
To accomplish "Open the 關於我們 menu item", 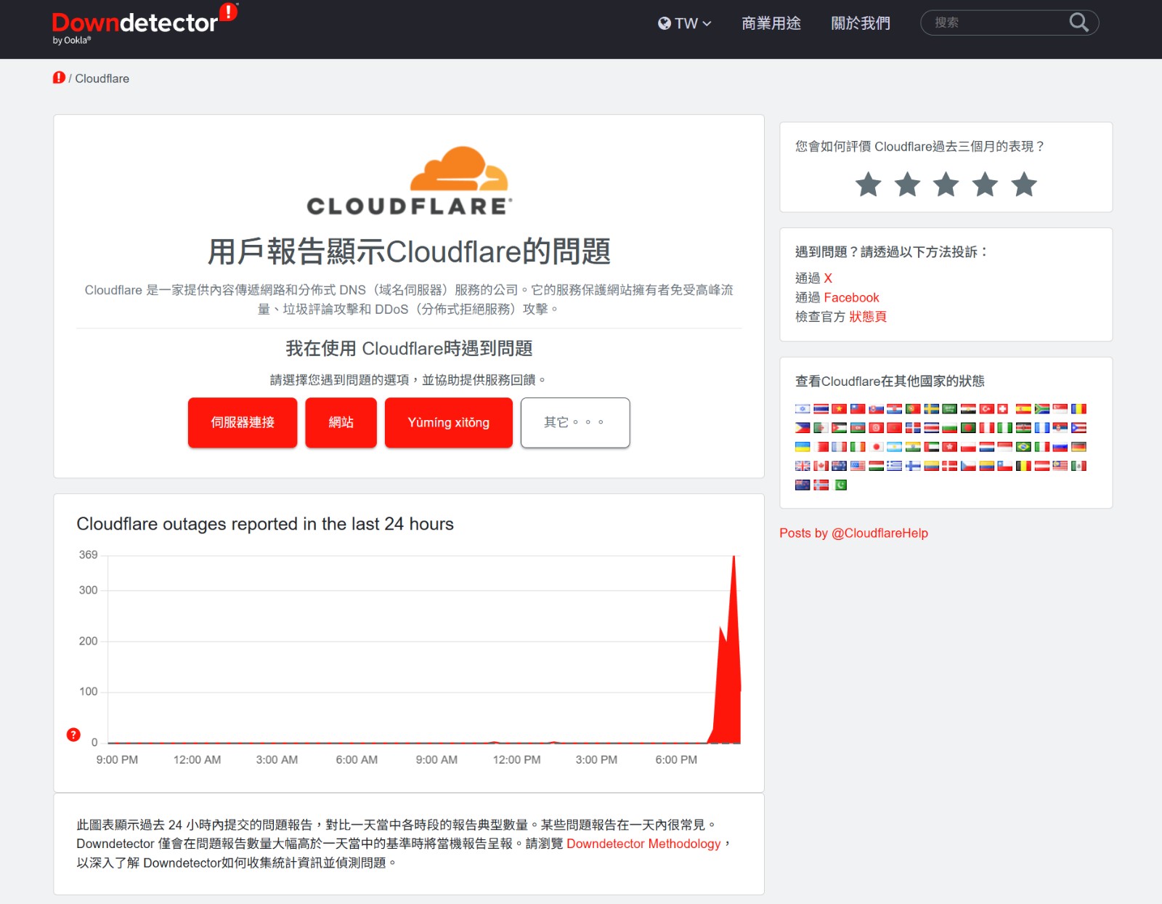I will (860, 23).
